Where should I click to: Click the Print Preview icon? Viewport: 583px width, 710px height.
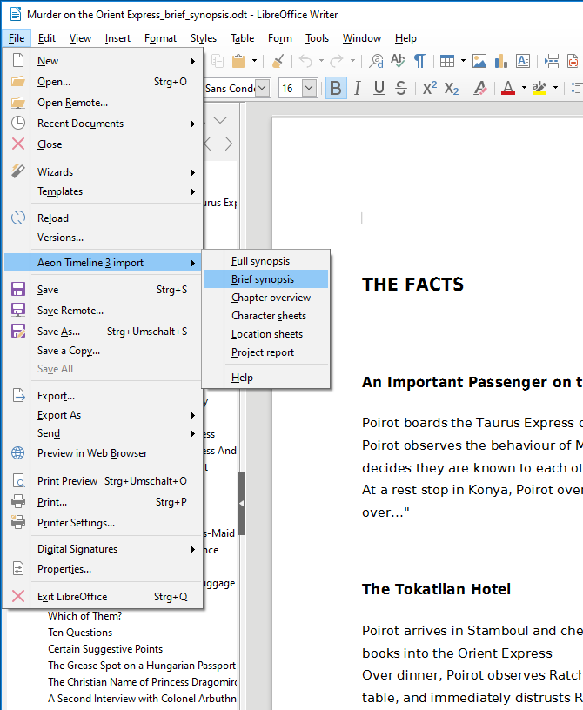(x=18, y=480)
